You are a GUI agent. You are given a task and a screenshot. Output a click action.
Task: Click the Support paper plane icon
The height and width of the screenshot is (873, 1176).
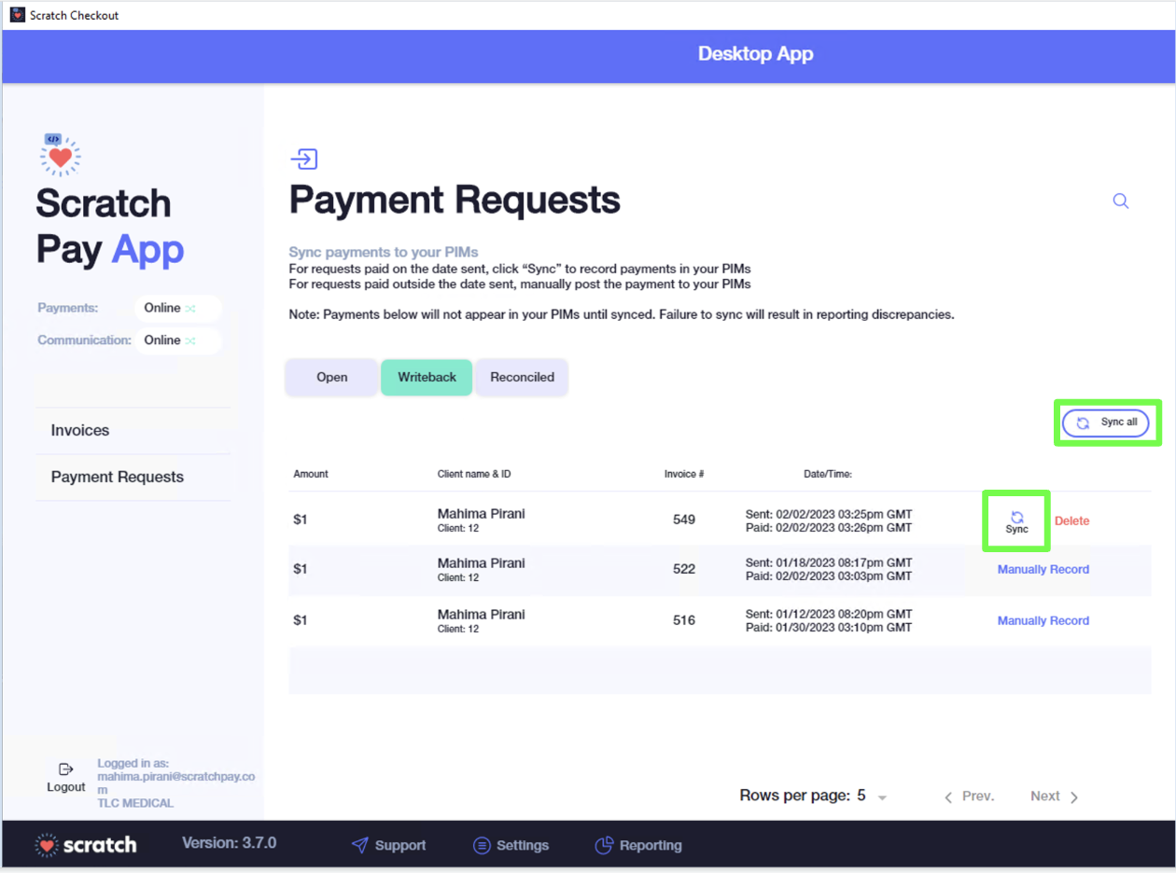pyautogui.click(x=359, y=846)
